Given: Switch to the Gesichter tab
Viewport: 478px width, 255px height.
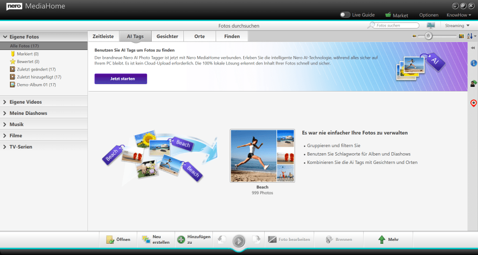Looking at the screenshot, I should click(167, 36).
